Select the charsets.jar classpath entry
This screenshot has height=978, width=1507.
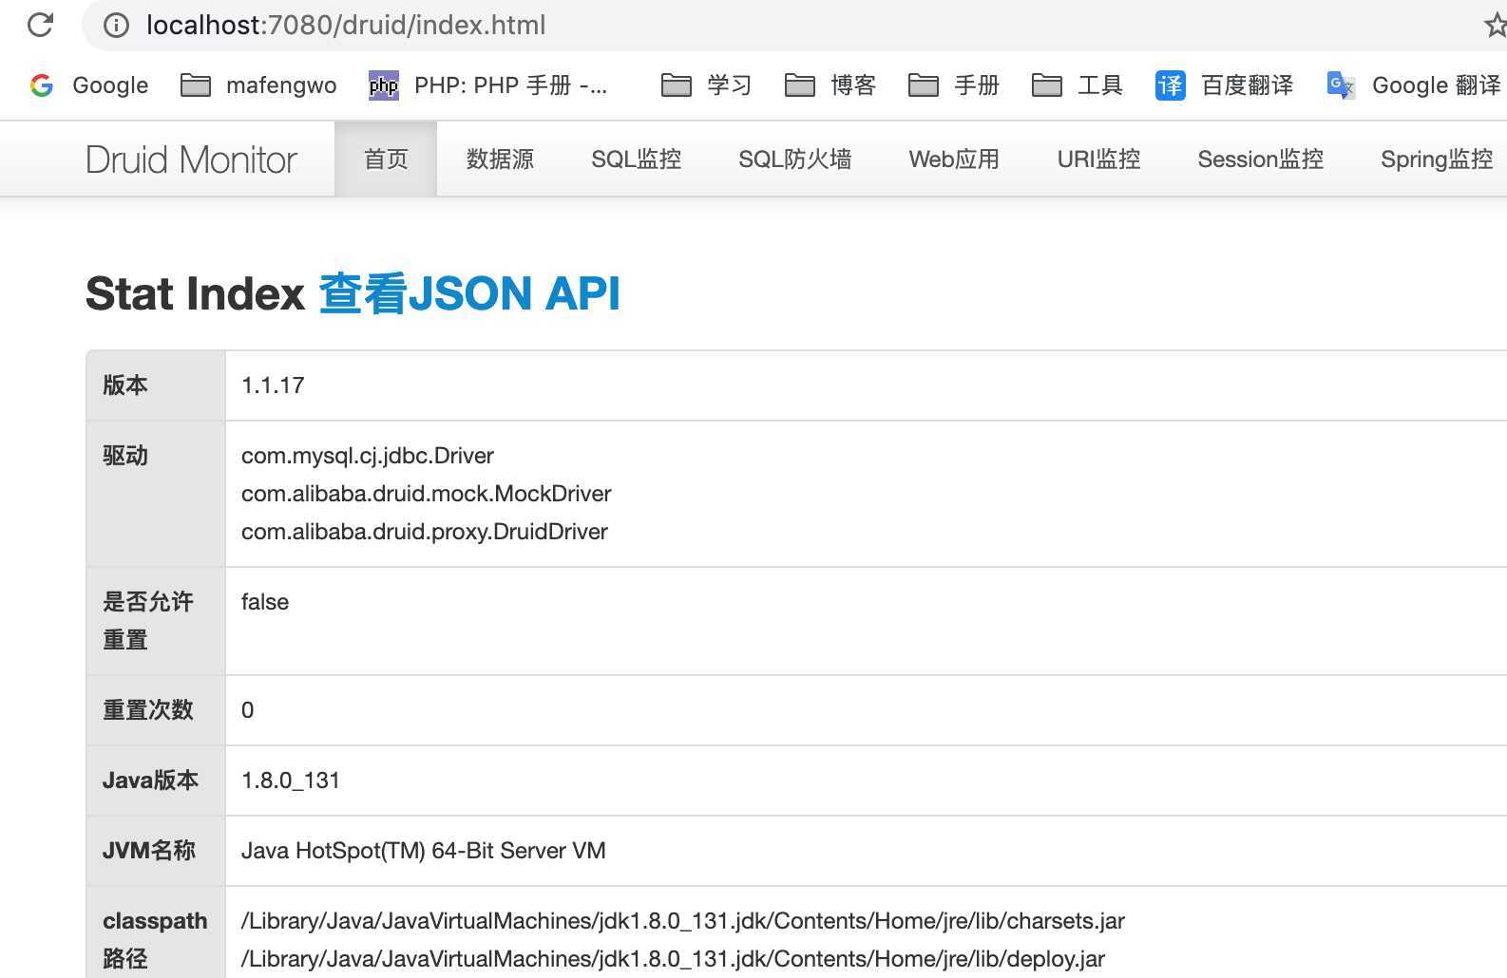coord(683,921)
